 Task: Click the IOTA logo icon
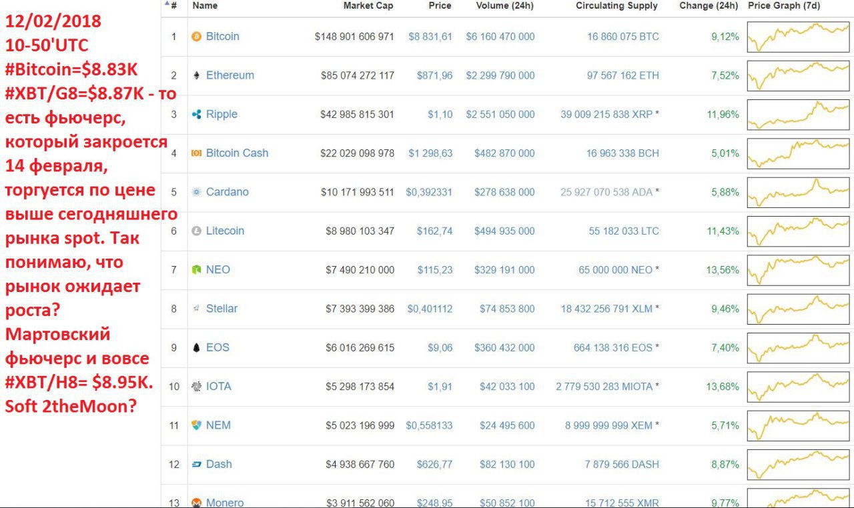196,387
